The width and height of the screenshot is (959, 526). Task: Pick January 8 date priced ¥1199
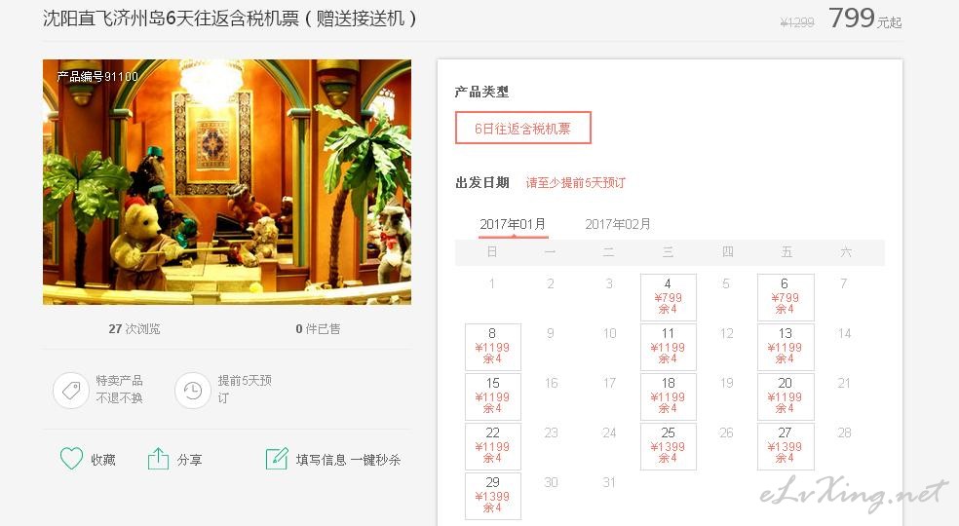pyautogui.click(x=493, y=347)
